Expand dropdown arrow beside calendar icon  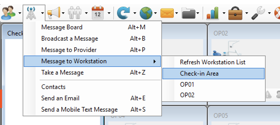pyautogui.click(x=109, y=13)
